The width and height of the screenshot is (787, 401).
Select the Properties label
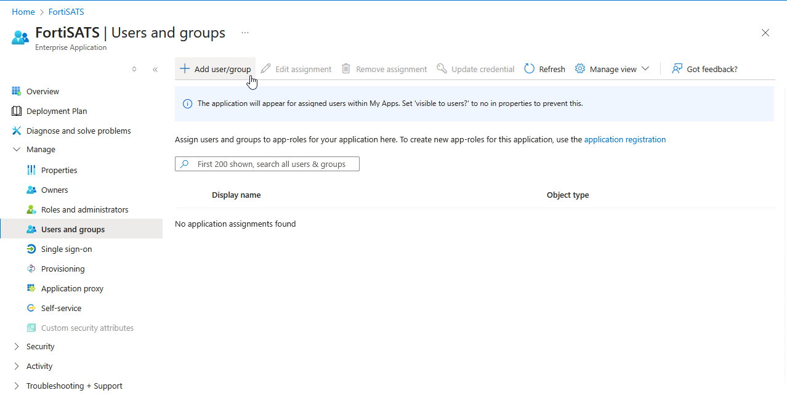pos(59,170)
